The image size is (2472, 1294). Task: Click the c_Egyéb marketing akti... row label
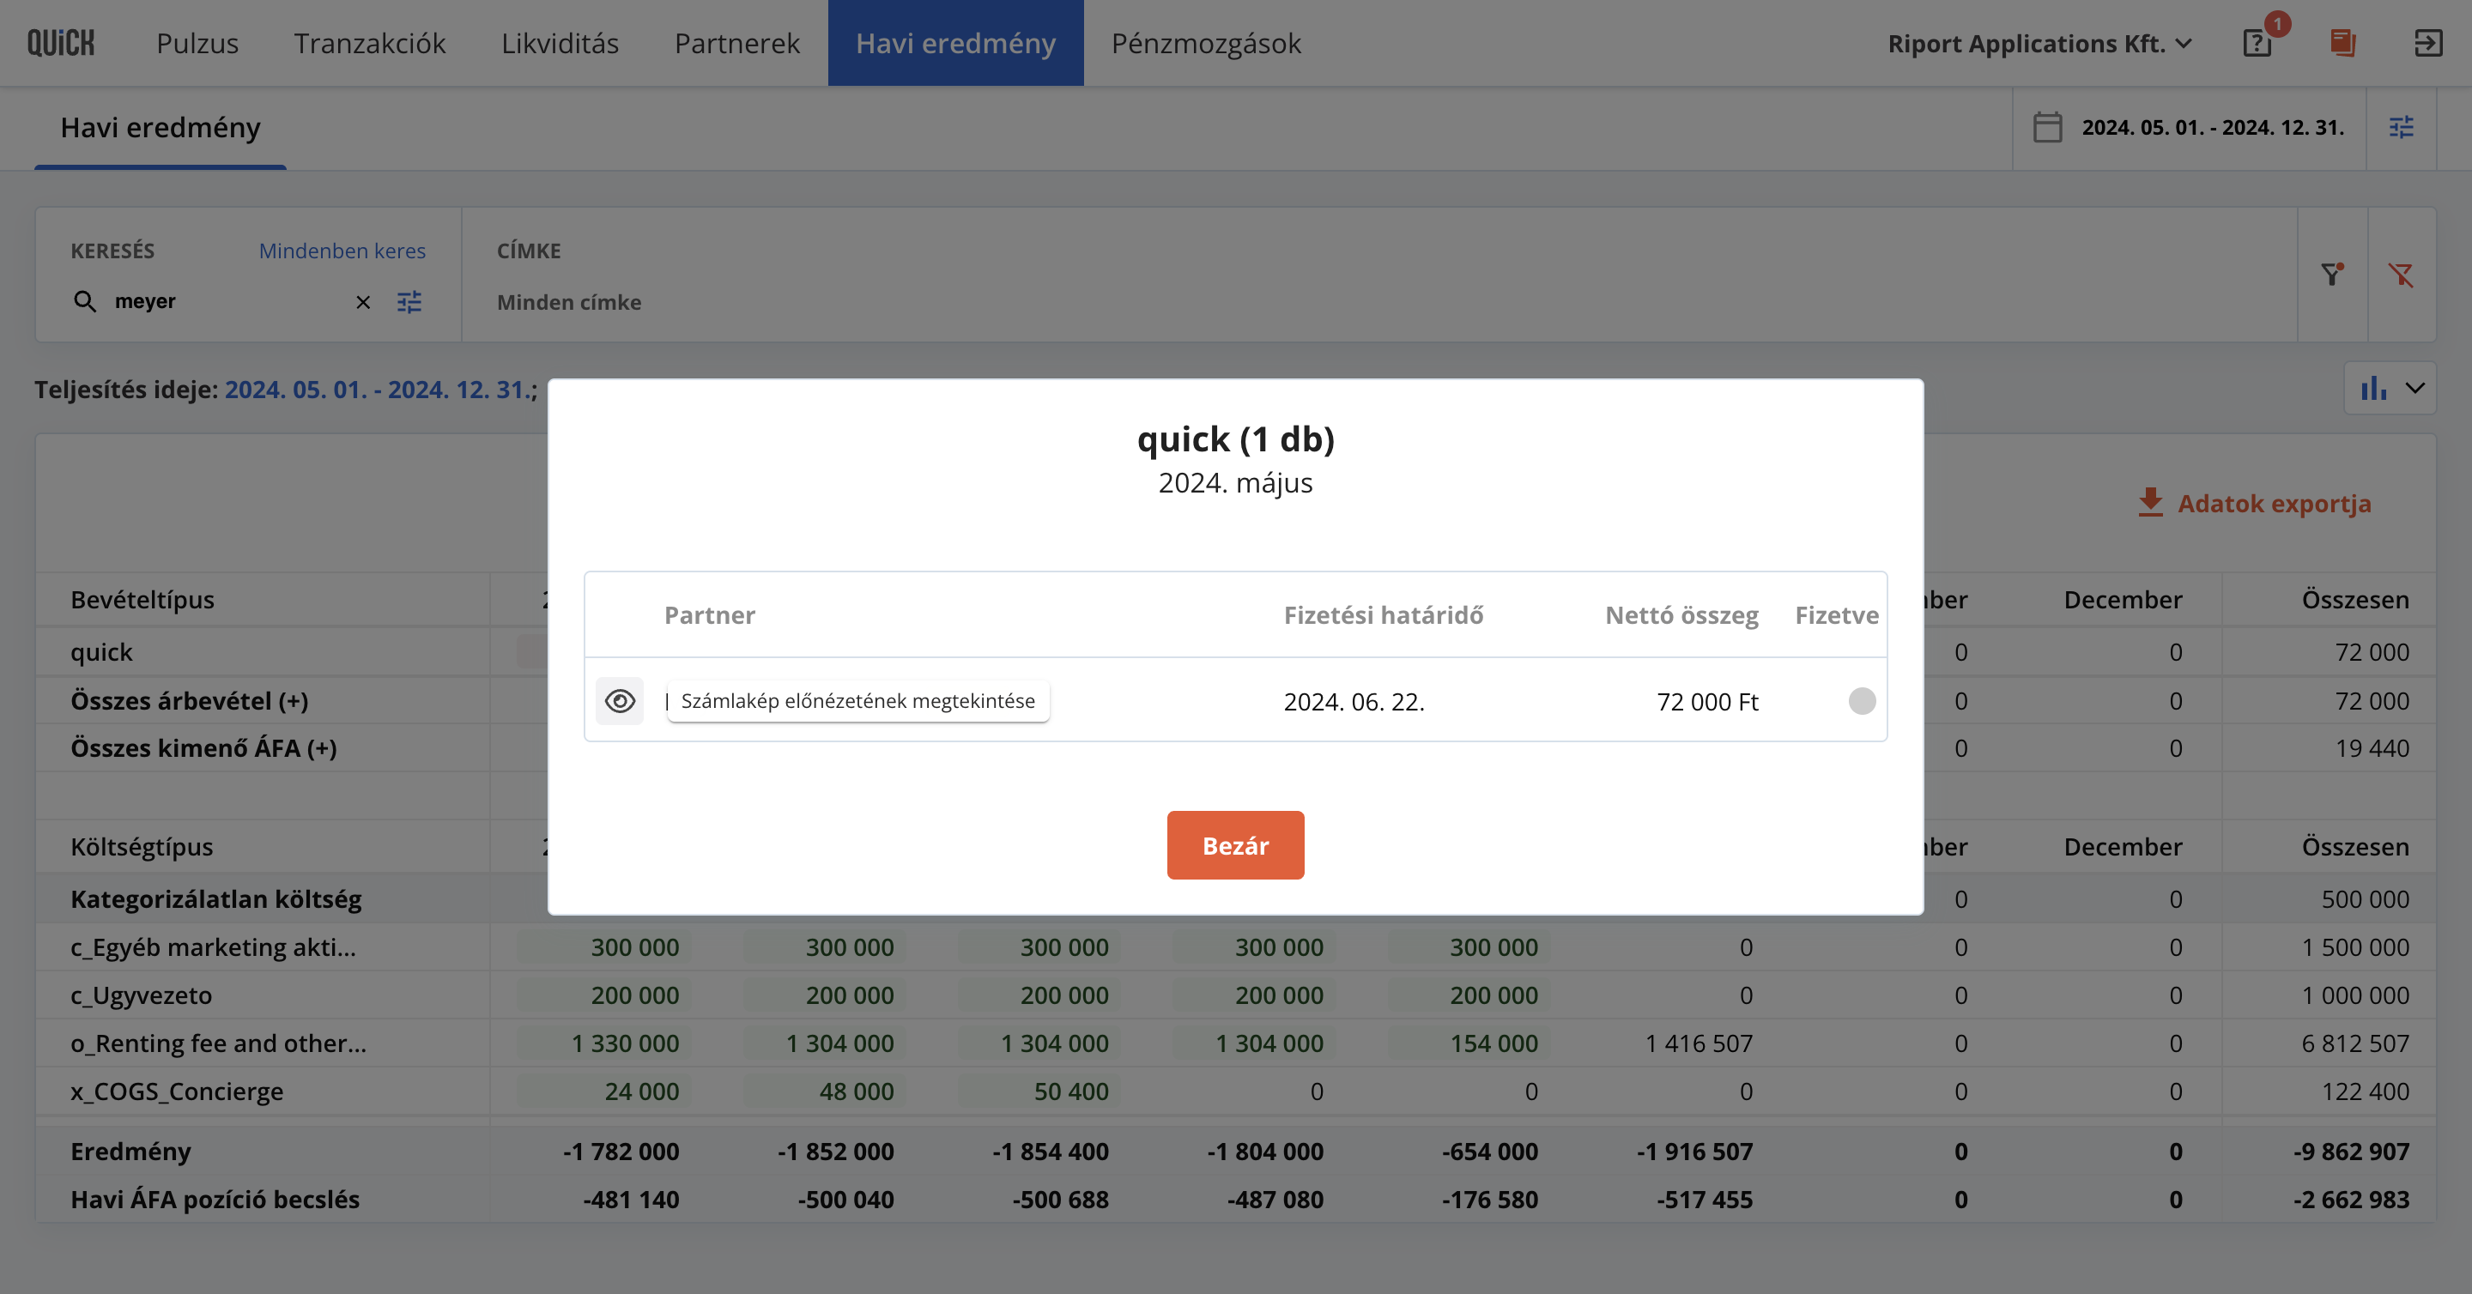coord(213,946)
